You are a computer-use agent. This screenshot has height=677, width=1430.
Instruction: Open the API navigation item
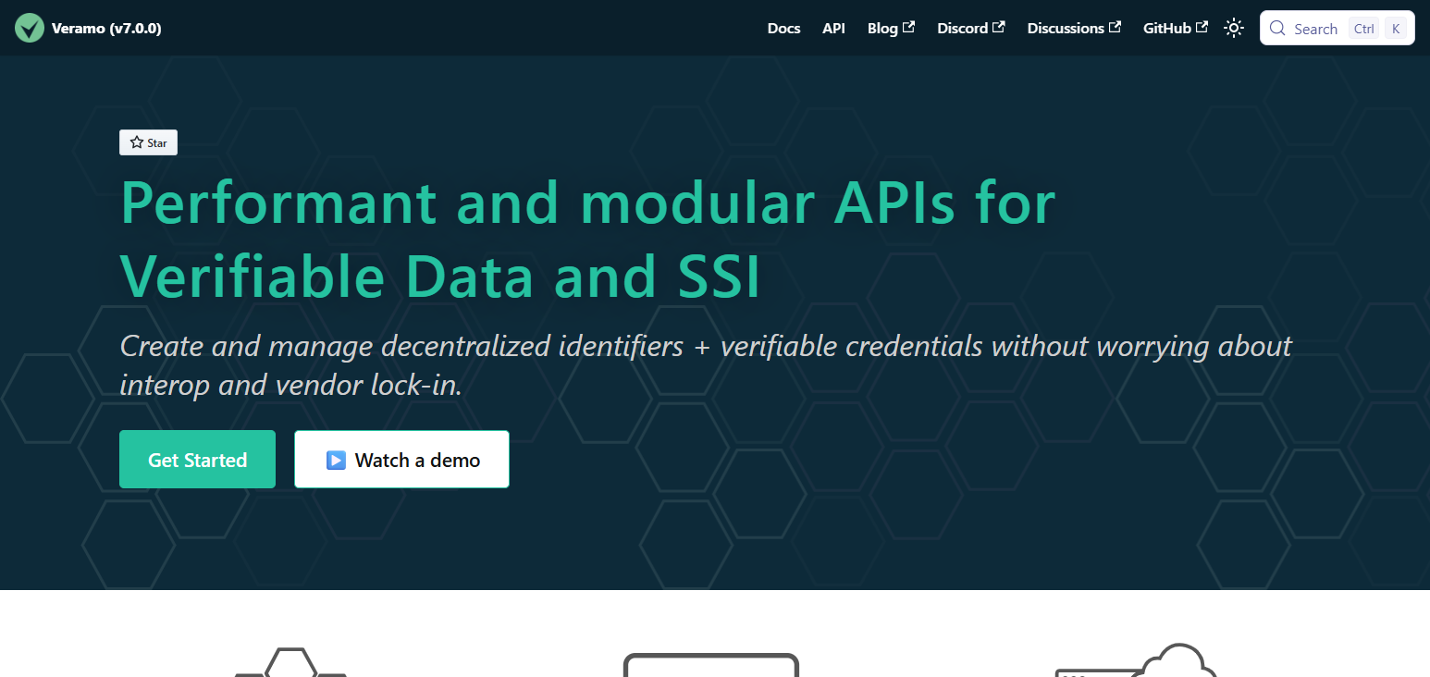833,28
